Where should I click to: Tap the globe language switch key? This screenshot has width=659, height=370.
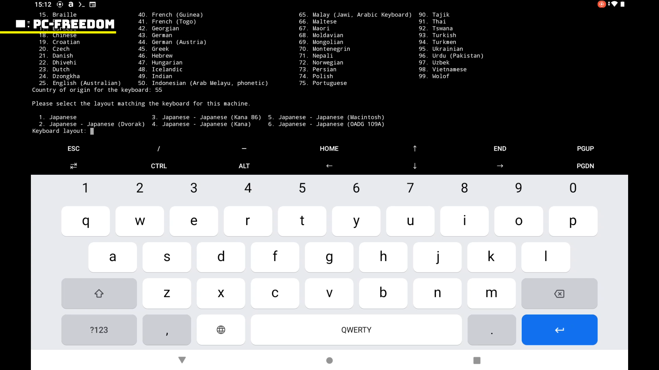click(221, 330)
